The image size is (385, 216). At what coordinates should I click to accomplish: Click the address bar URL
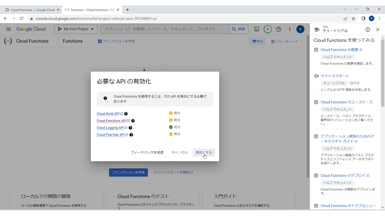coord(96,19)
